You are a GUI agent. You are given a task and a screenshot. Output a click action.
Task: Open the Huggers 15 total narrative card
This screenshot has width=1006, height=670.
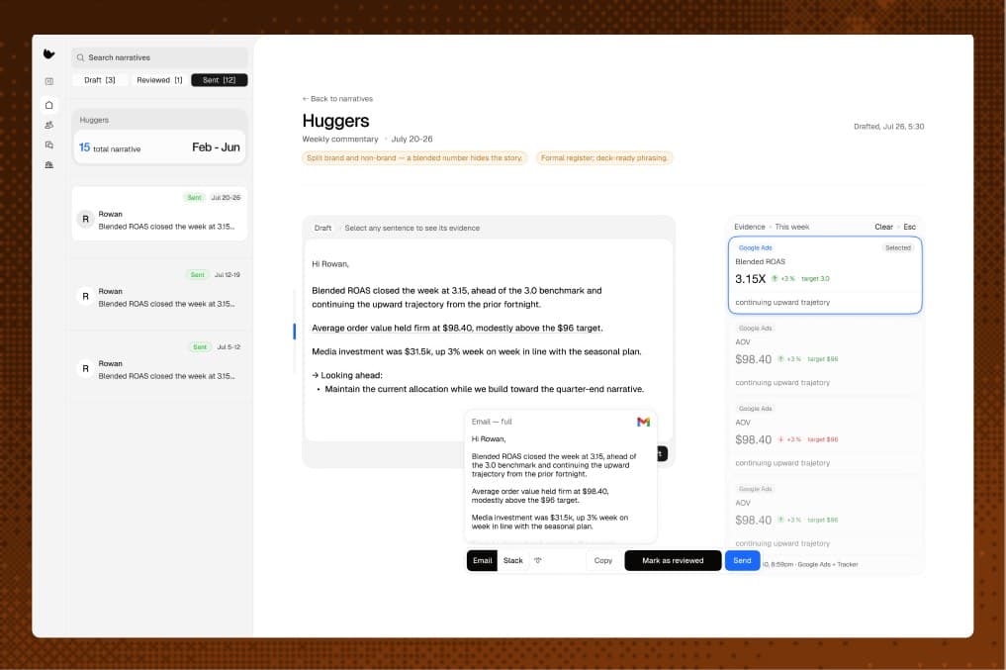(159, 138)
